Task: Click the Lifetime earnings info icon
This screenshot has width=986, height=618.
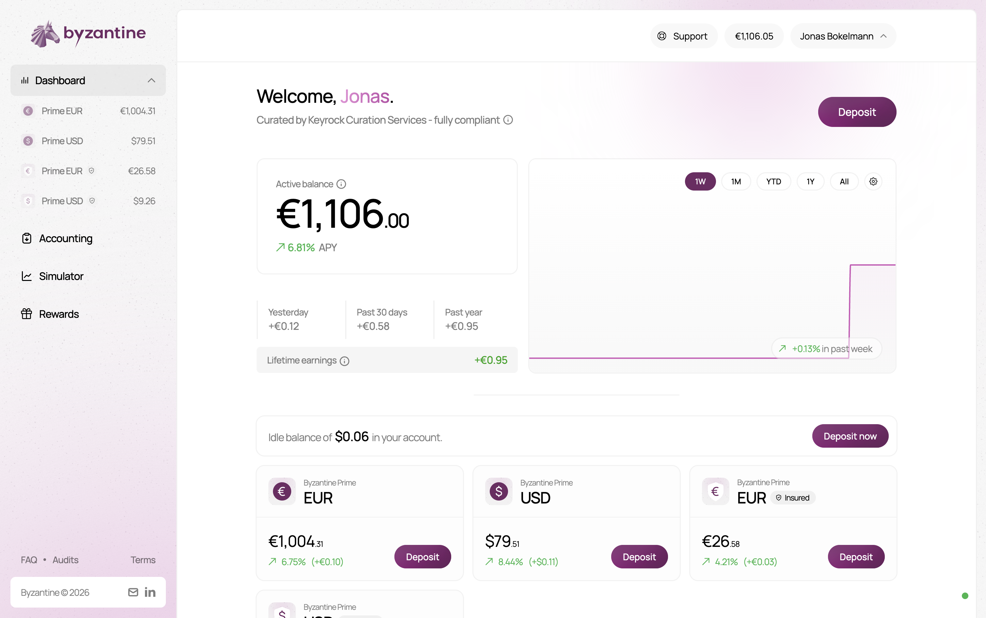Action: coord(345,361)
